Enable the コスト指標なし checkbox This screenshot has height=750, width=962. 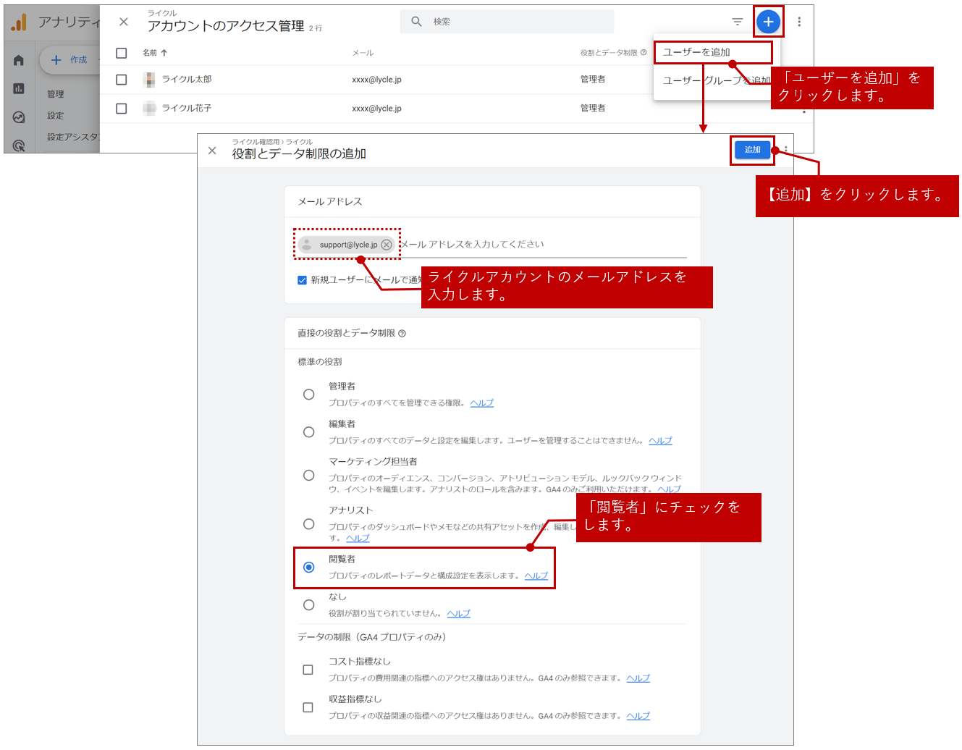pos(308,670)
